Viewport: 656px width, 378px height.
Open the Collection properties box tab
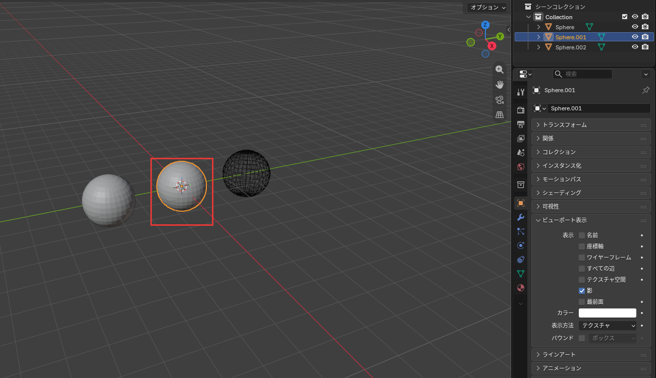click(x=521, y=184)
